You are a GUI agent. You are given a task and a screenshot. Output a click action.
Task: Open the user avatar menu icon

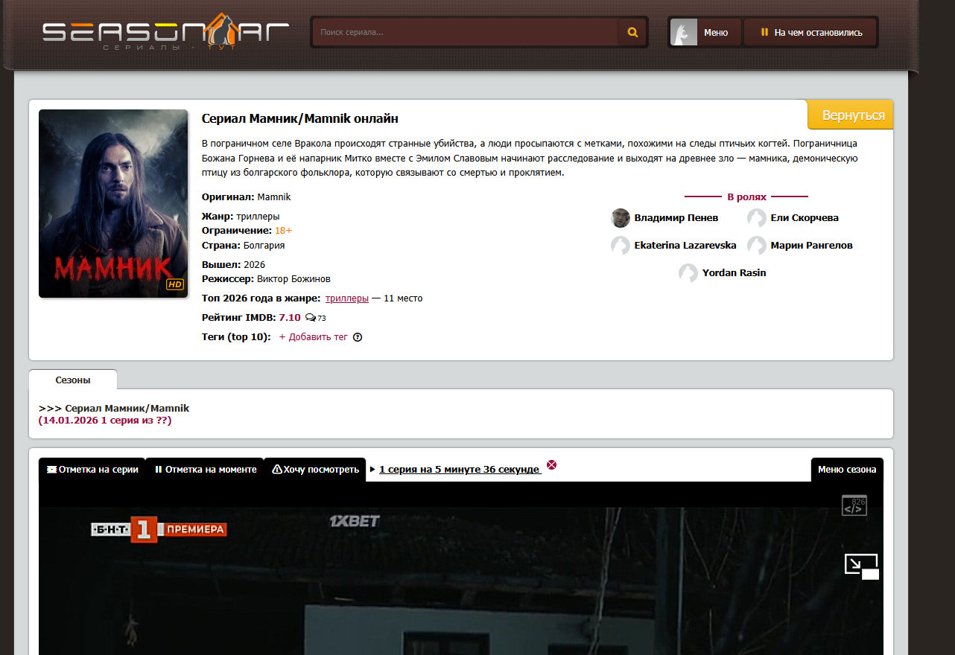(x=683, y=33)
